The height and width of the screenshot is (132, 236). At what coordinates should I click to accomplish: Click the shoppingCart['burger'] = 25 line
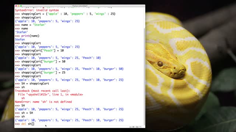[x=40, y=73]
